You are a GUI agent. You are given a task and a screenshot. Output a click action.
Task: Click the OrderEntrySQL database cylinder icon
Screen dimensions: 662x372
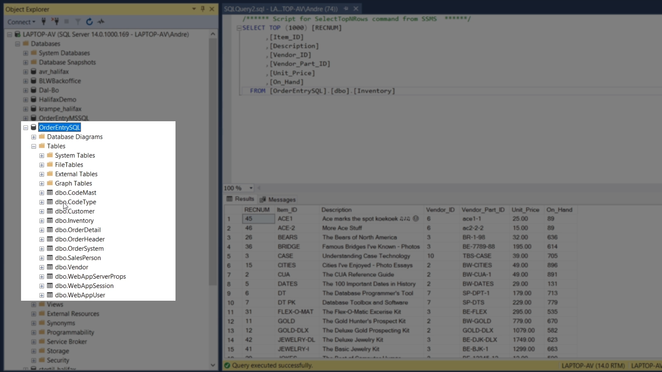(x=33, y=127)
